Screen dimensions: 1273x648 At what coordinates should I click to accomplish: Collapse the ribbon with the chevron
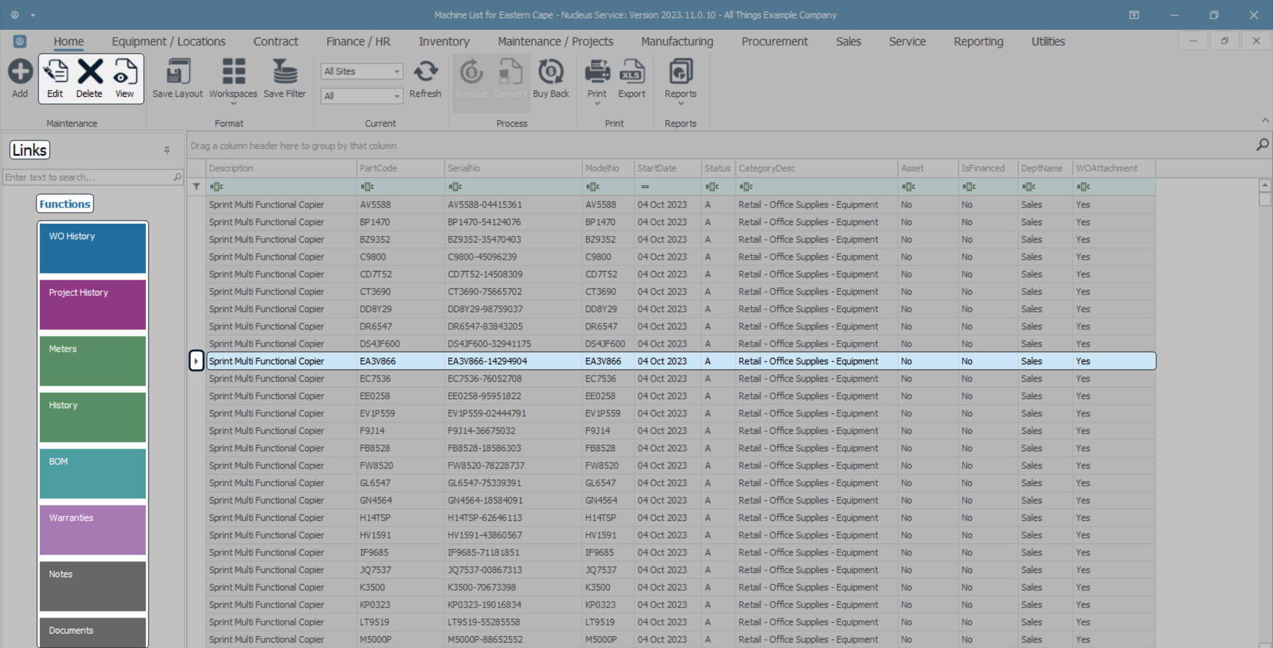[x=1265, y=121]
